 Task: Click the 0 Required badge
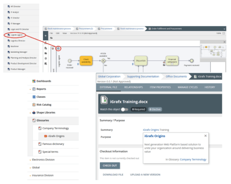pos(138,109)
